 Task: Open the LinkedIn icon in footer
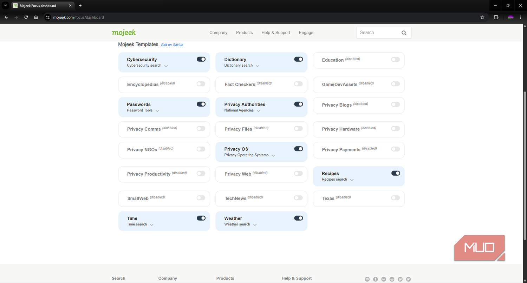point(384,279)
